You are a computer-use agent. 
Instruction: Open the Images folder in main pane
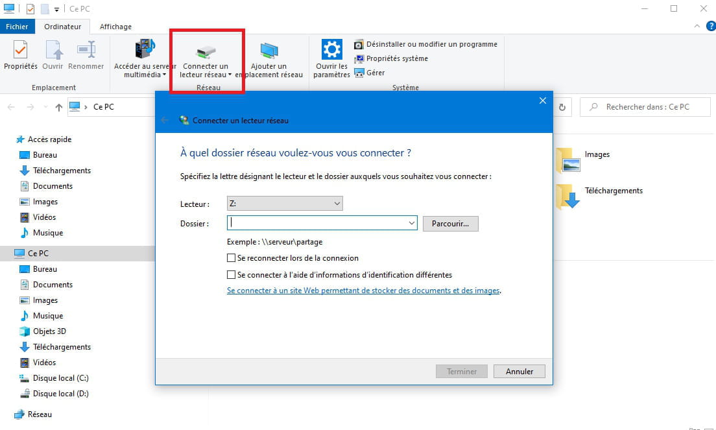(x=583, y=160)
